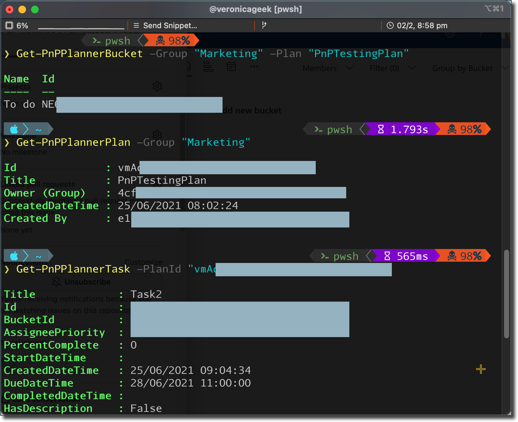Viewport: 518px width, 422px height.
Task: Click the Customize link
Action: (143, 262)
